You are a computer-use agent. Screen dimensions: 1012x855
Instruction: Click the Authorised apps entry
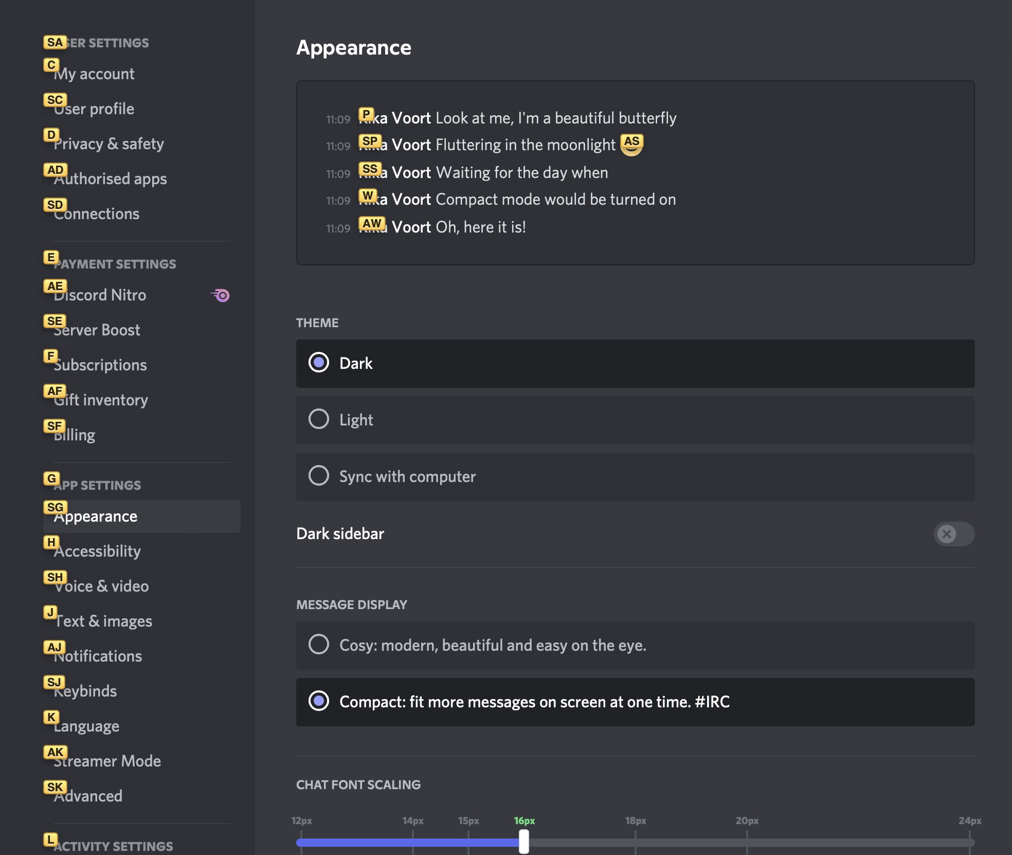110,179
